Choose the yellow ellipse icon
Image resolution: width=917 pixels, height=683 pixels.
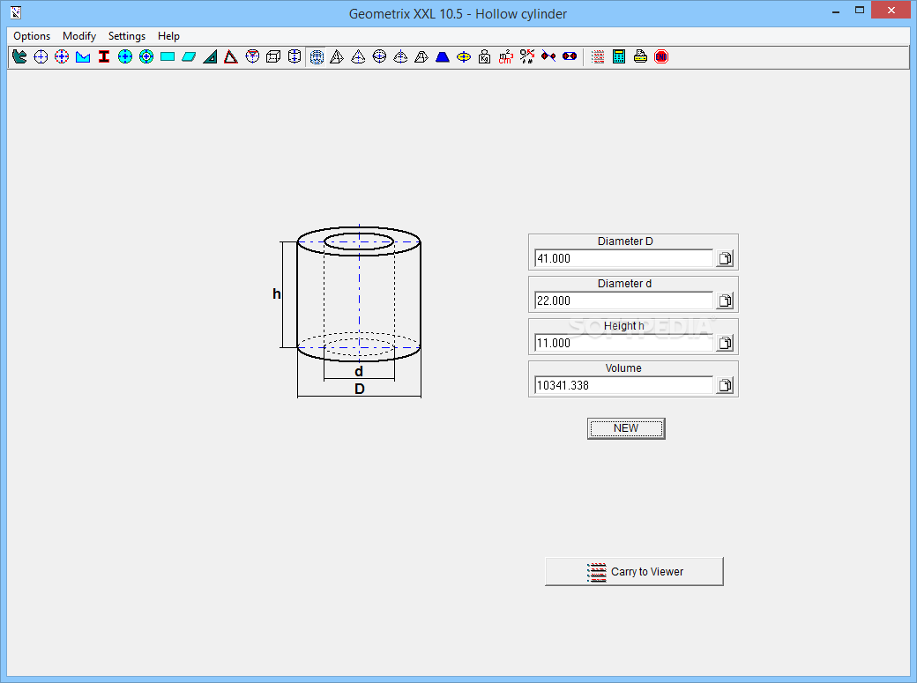coord(464,56)
